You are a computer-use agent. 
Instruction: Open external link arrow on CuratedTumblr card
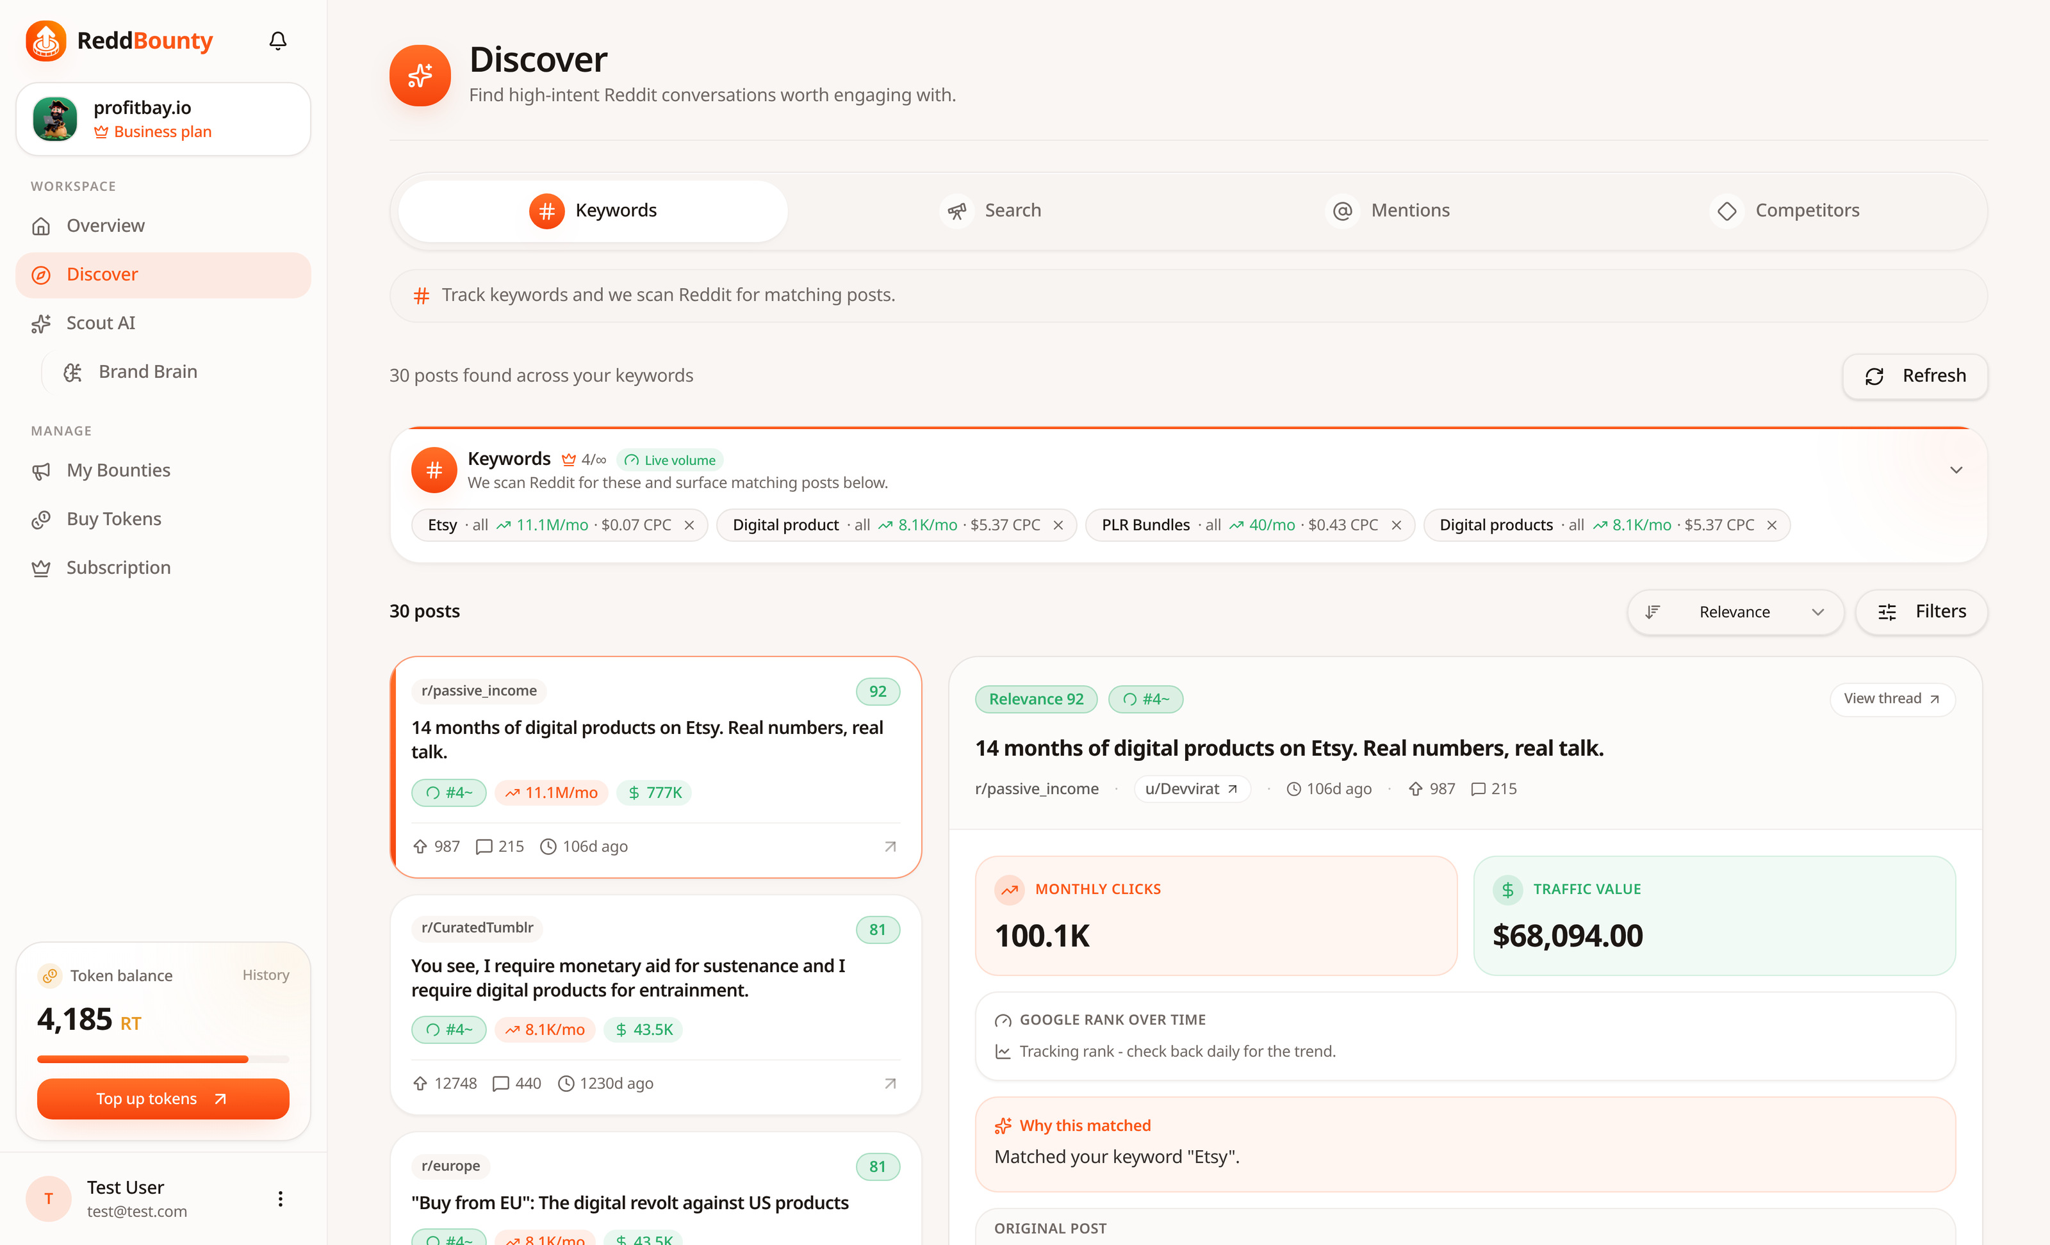point(890,1084)
